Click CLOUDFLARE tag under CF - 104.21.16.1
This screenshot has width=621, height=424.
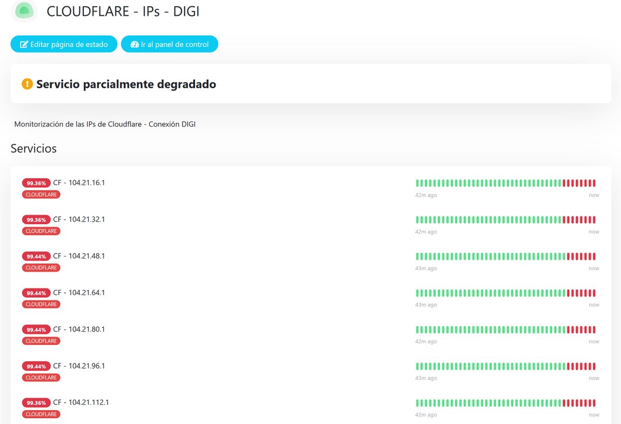(41, 195)
